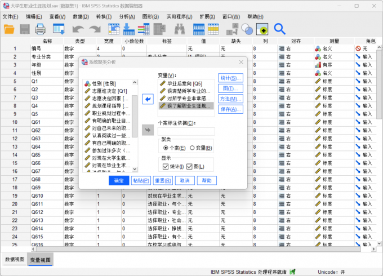Open the 分析(A) menu
This screenshot has height=276, width=383.
(x=127, y=16)
